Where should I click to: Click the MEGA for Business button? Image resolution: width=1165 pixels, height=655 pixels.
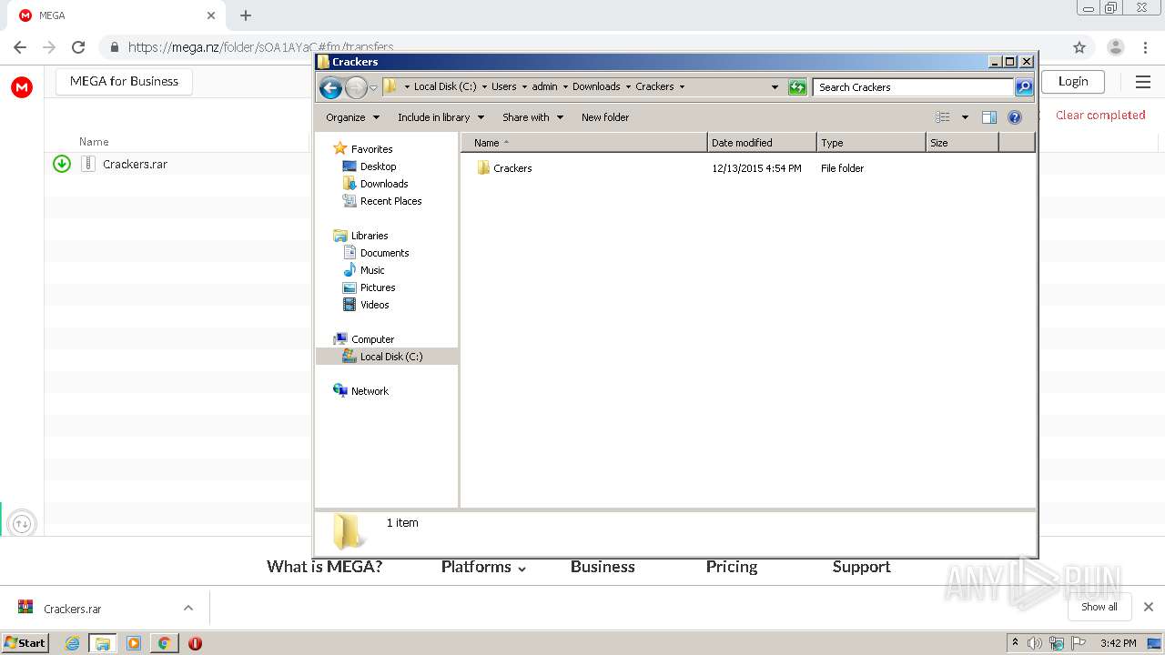coord(124,81)
